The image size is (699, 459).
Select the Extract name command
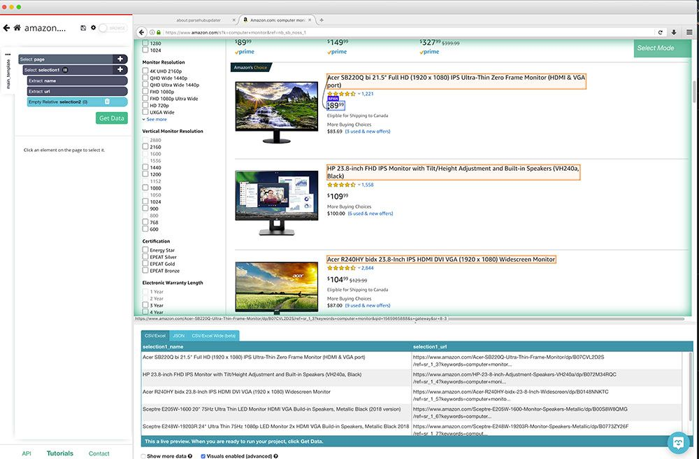pos(77,80)
